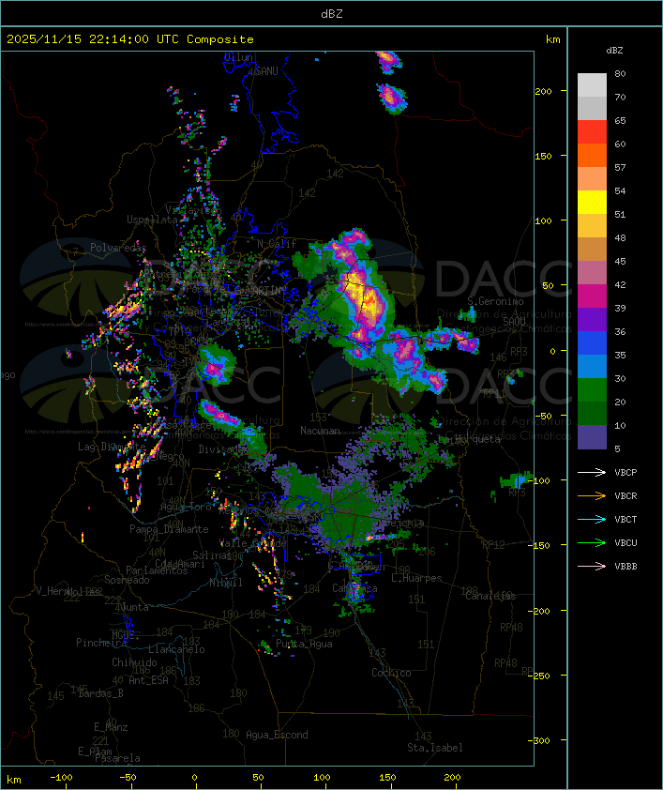Viewport: 663px width, 790px height.
Task: Click the Uspallata place label
Action: click(x=152, y=220)
